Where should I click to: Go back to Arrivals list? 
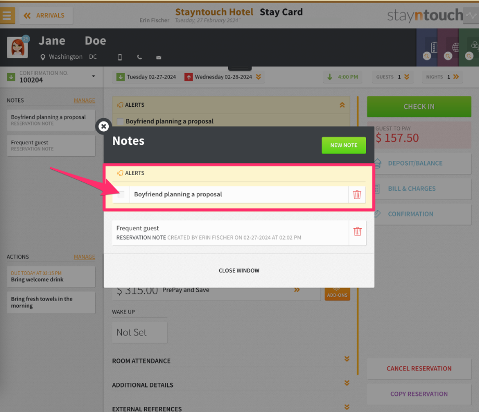pyautogui.click(x=46, y=16)
